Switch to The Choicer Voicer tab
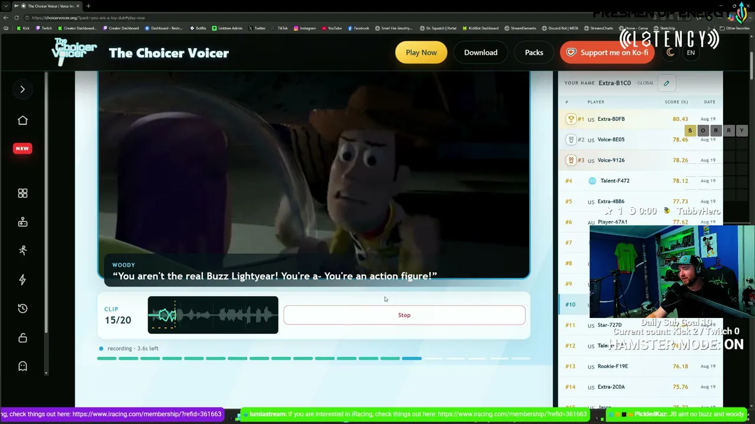The width and height of the screenshot is (755, 424). click(48, 6)
